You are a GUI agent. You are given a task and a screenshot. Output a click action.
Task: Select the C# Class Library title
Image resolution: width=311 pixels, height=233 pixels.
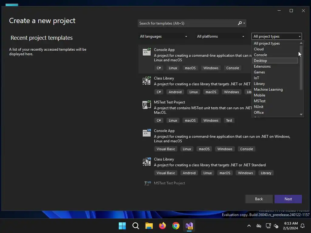[164, 78]
